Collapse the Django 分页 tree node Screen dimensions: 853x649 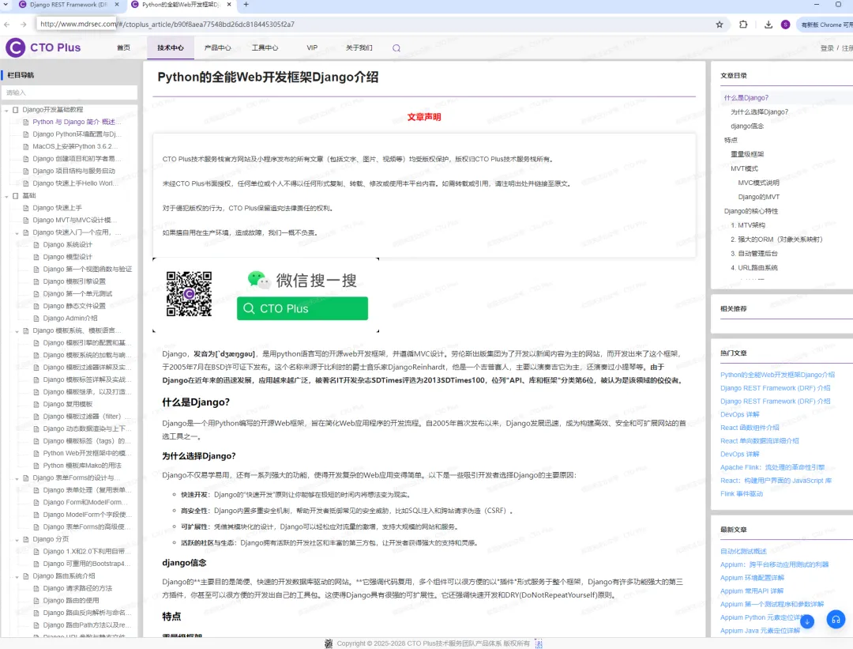(x=17, y=540)
